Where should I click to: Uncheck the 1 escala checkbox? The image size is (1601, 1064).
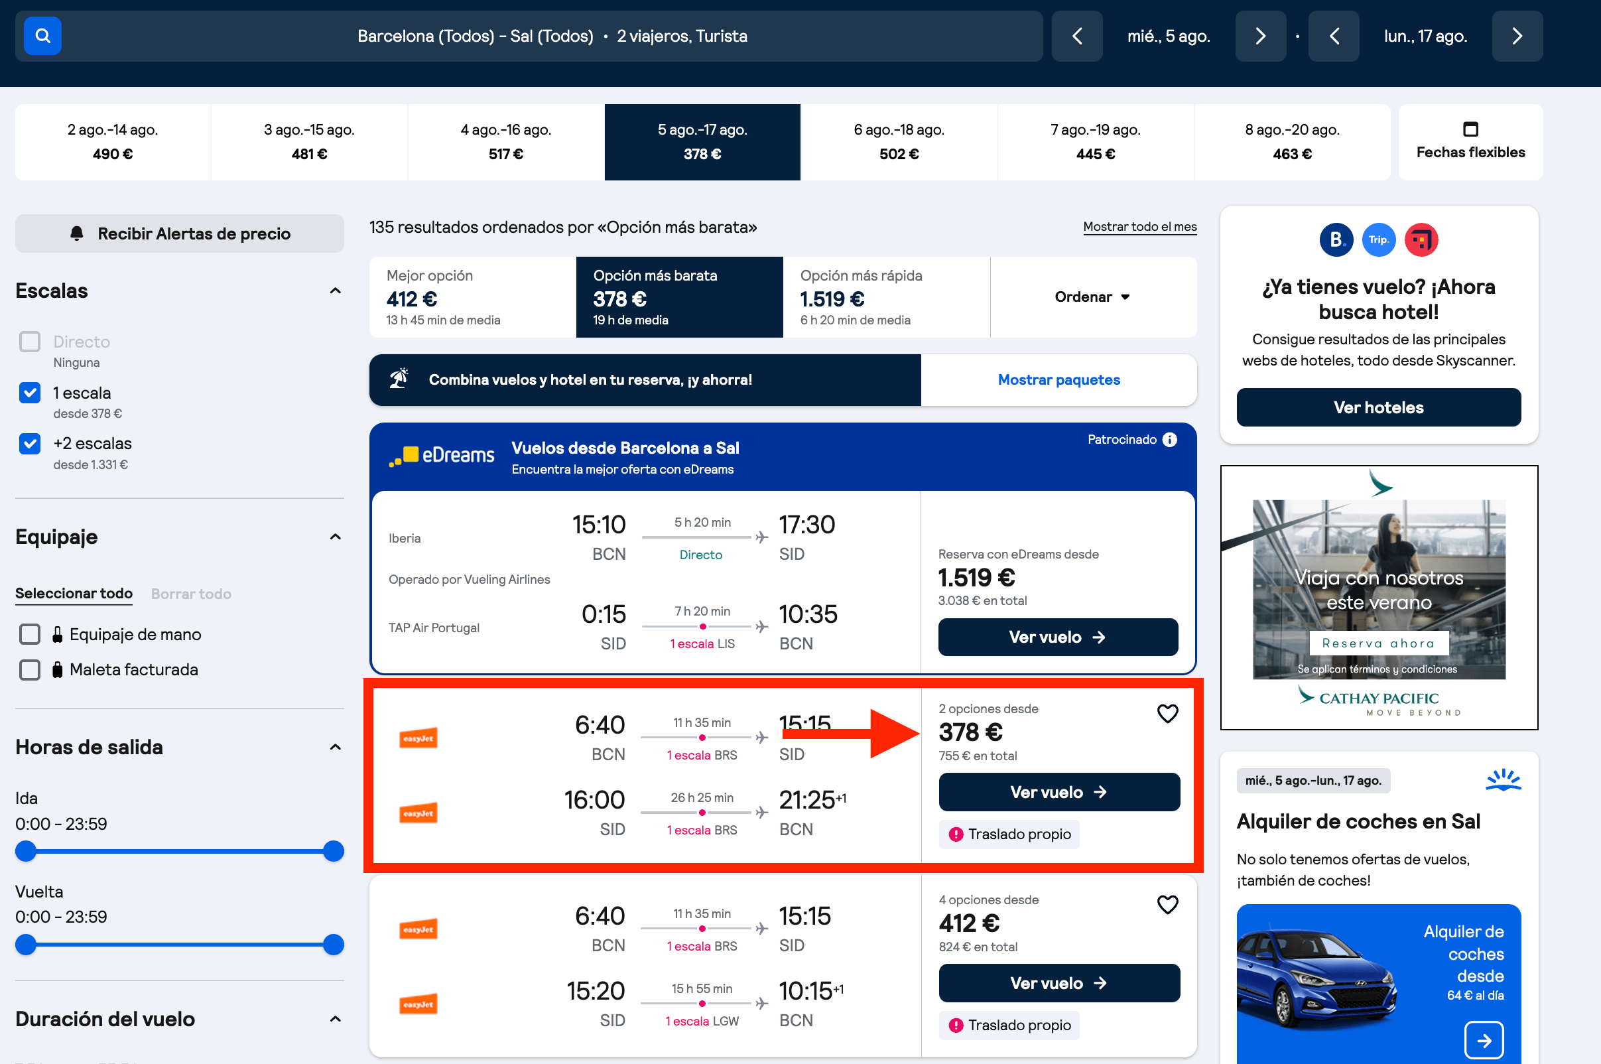[30, 392]
